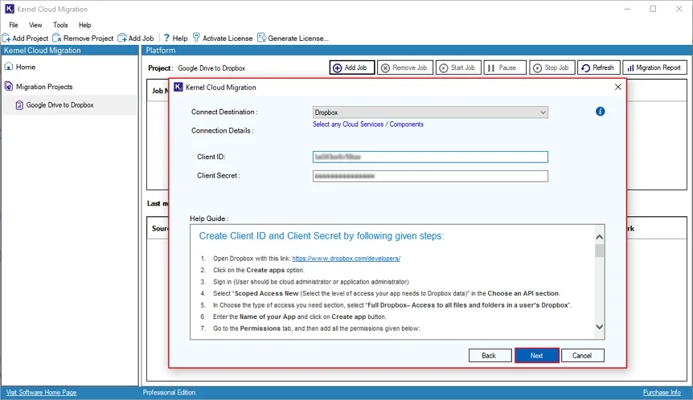Click the Add Job button in Platform panel
This screenshot has width=693, height=400.
(x=352, y=67)
